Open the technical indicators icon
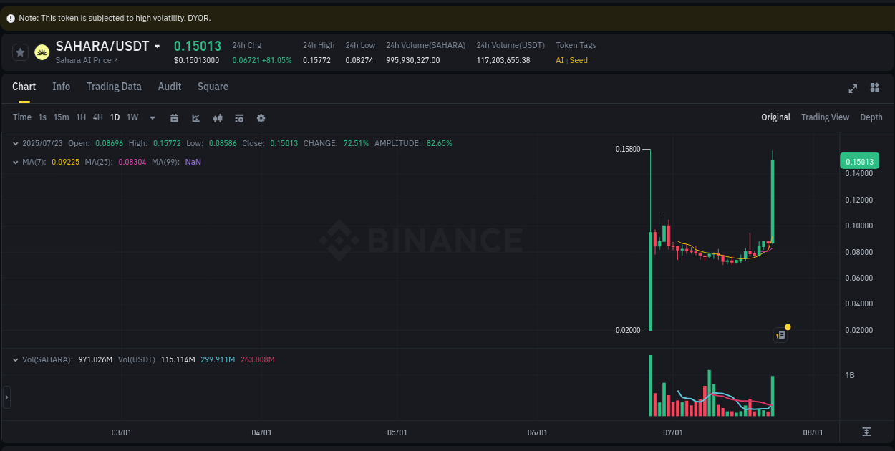This screenshot has height=451, width=895. coord(239,117)
